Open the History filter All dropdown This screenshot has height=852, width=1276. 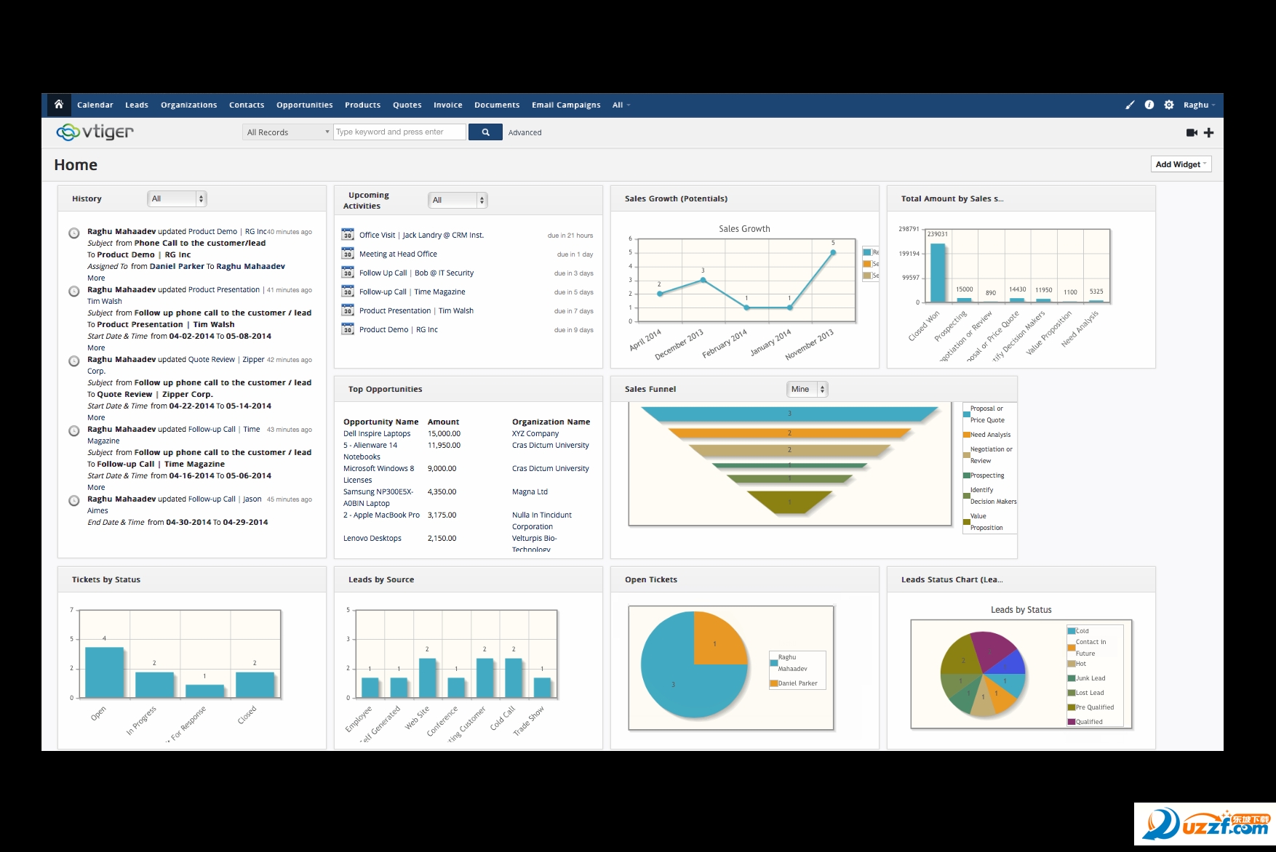tap(178, 198)
